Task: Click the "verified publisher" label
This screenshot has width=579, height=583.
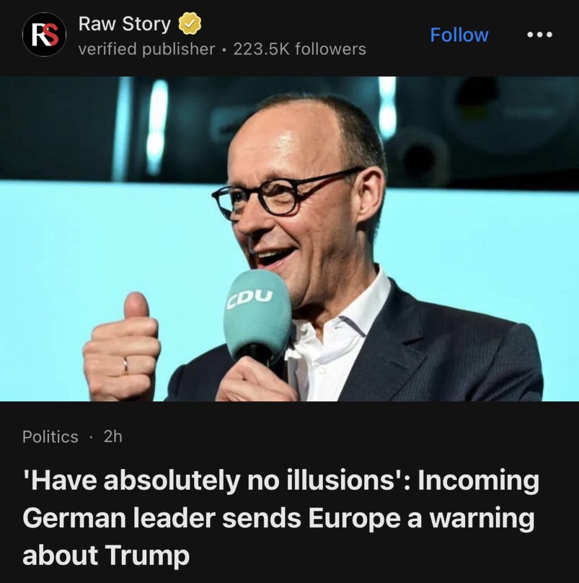Action: point(146,49)
